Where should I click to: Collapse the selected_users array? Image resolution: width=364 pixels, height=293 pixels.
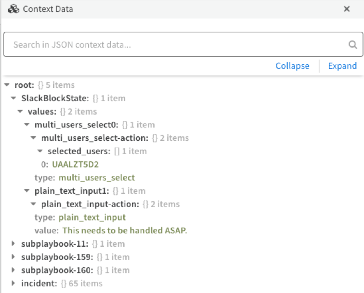click(x=40, y=152)
